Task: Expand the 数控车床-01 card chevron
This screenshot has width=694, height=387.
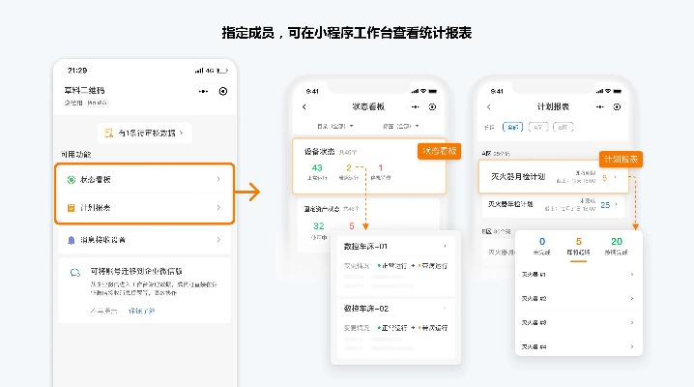Action: [x=444, y=246]
